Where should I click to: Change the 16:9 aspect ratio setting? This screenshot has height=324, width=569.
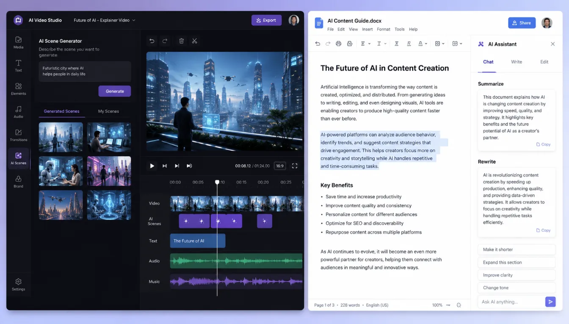(x=280, y=166)
